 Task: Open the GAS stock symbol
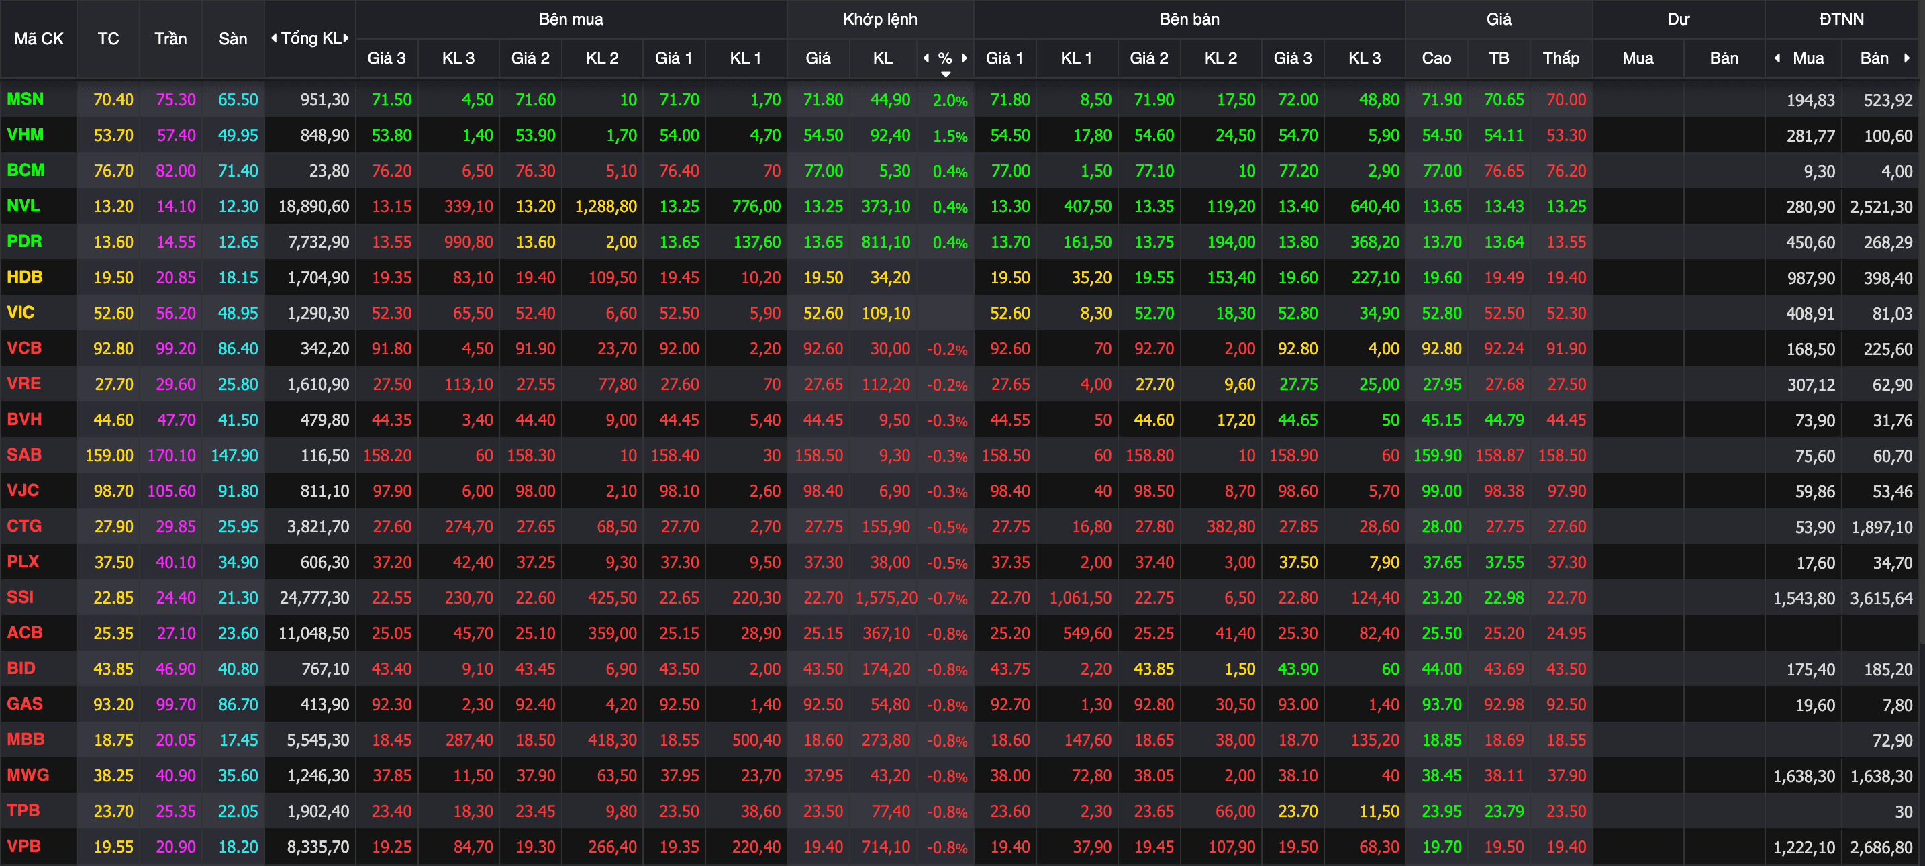click(x=25, y=704)
